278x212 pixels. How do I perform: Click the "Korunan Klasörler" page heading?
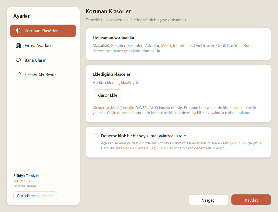click(x=108, y=11)
